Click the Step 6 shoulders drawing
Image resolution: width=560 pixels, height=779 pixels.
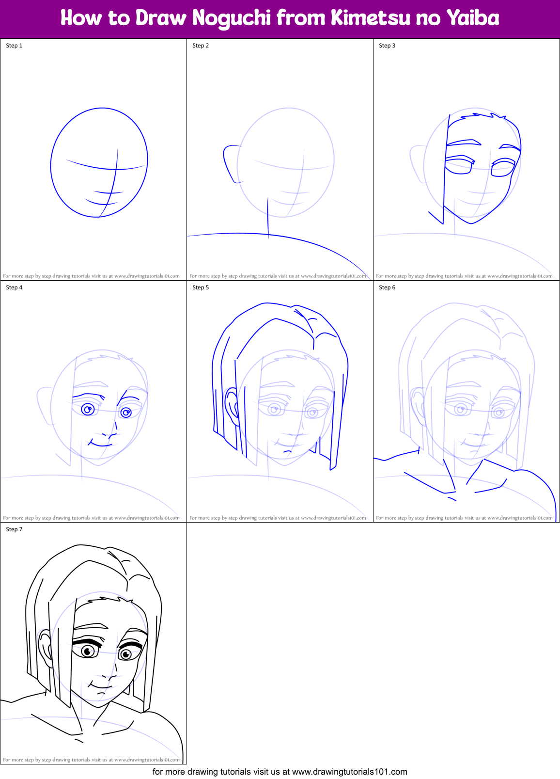point(466,412)
